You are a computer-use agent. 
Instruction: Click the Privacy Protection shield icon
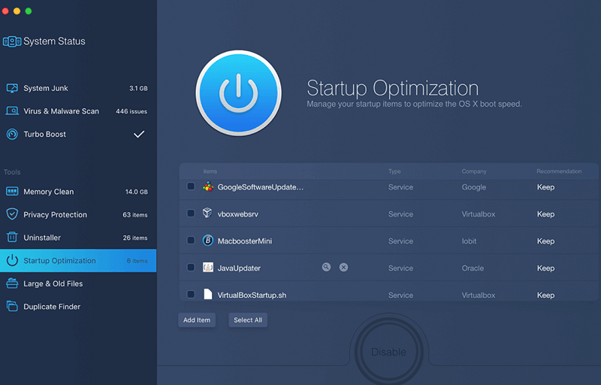pyautogui.click(x=12, y=214)
